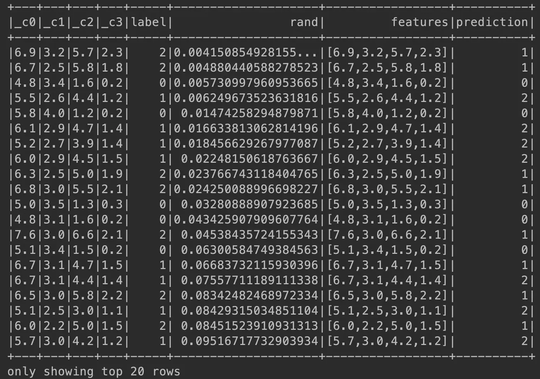The height and width of the screenshot is (379, 540).
Task: Click rand value 0.005730997960953665
Action: pos(246,83)
